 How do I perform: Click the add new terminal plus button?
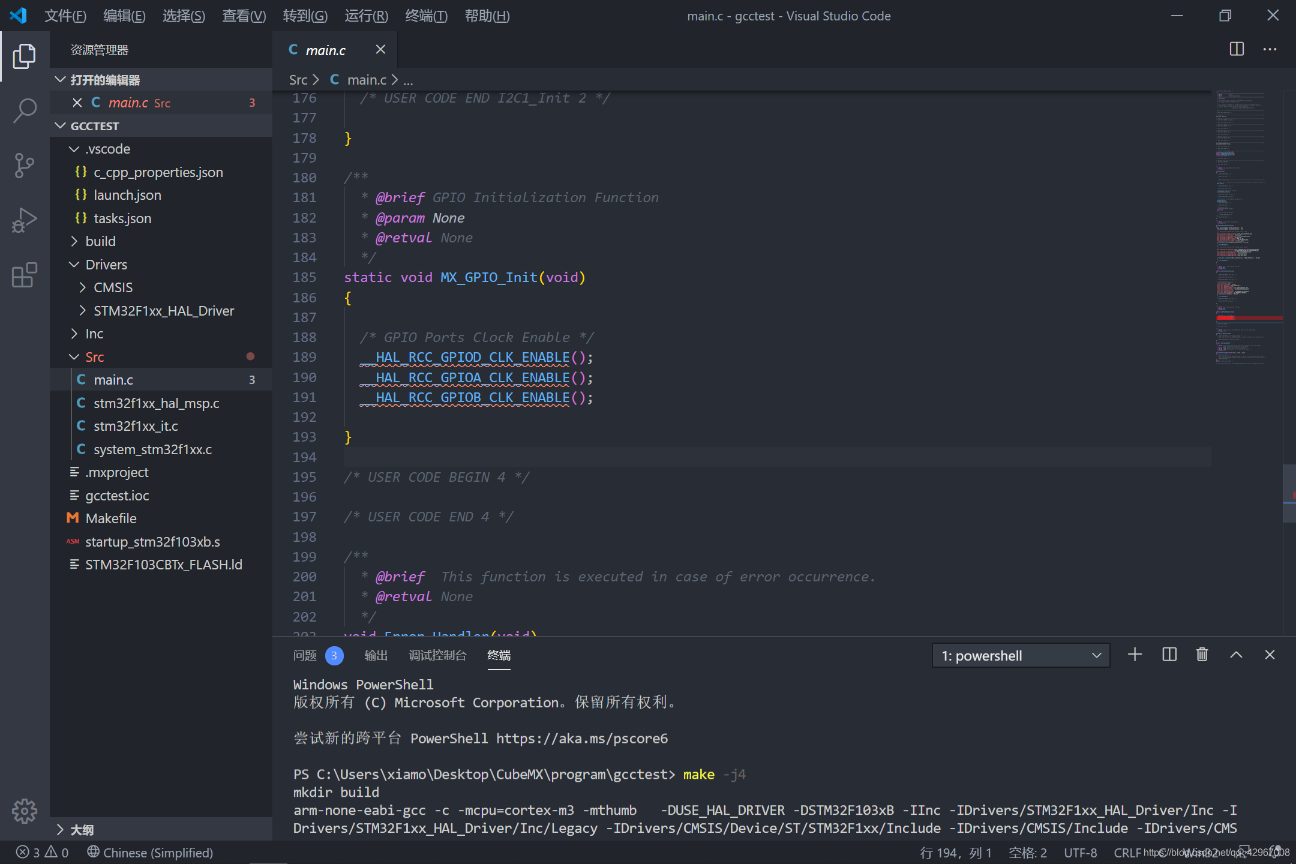[x=1133, y=655]
